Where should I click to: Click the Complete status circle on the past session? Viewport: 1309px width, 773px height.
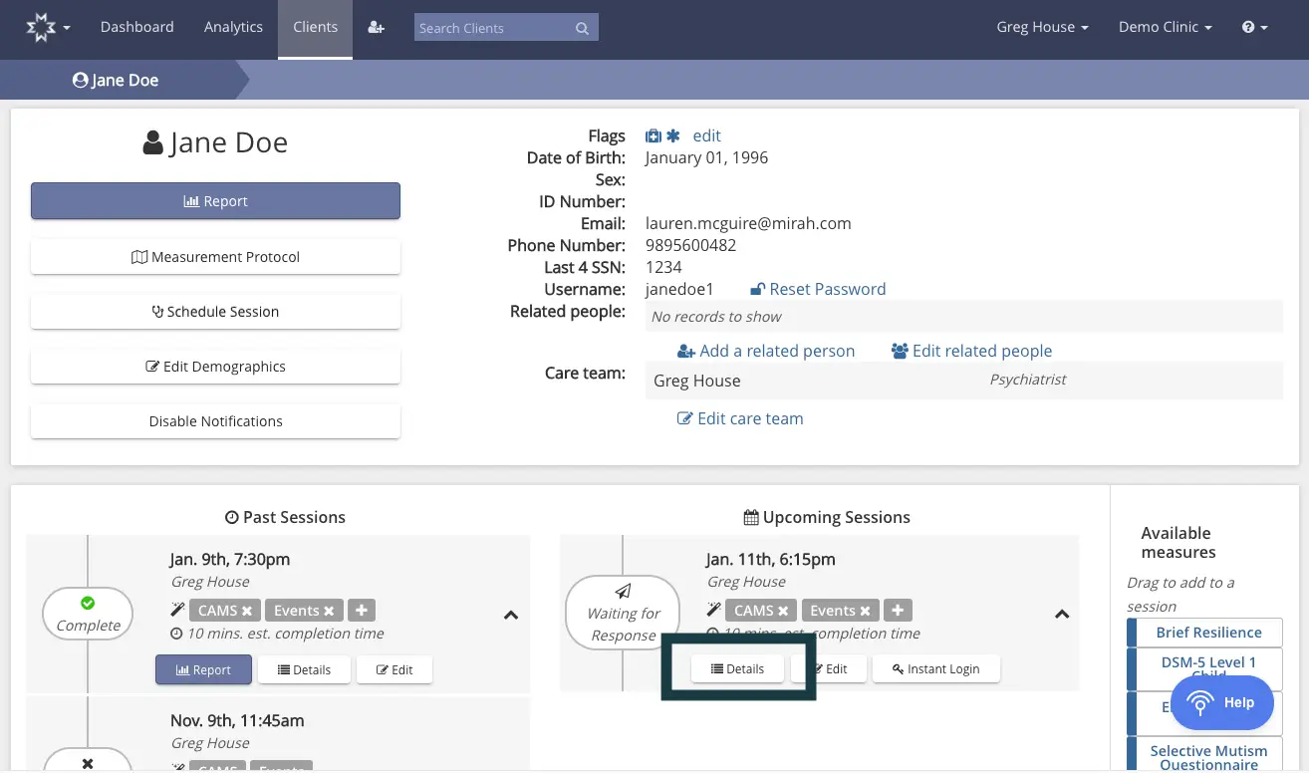(88, 614)
